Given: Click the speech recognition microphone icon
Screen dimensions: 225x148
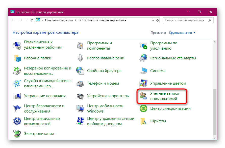Looking at the screenshot, I should click(x=80, y=58).
